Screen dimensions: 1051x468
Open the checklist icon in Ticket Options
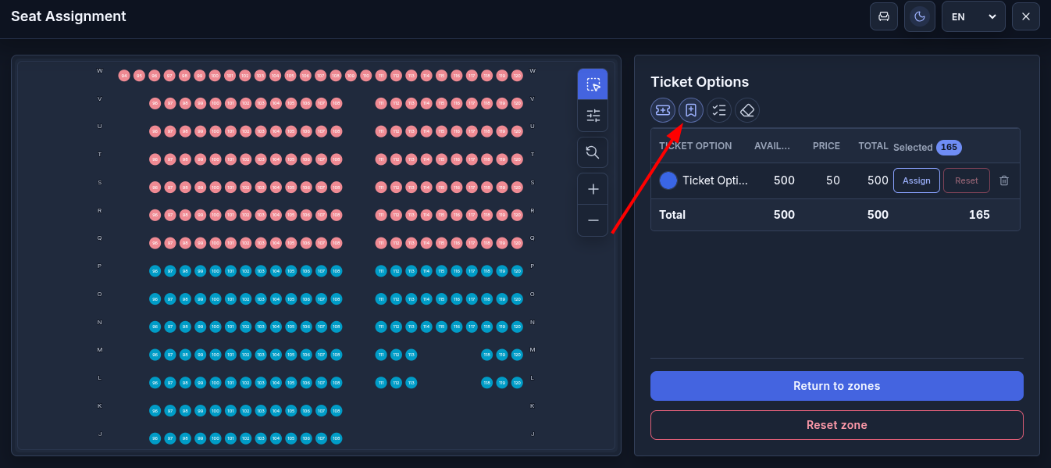click(719, 110)
